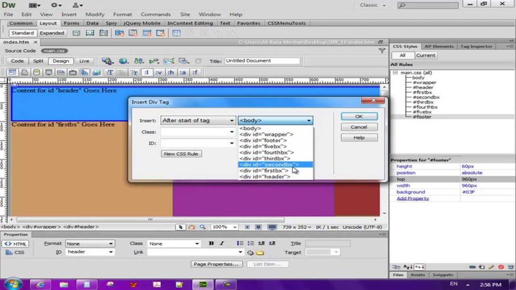Click Spry Menu Bar icon in Layout bar
Viewport: 516px width, 290px height.
pyautogui.click(x=119, y=33)
